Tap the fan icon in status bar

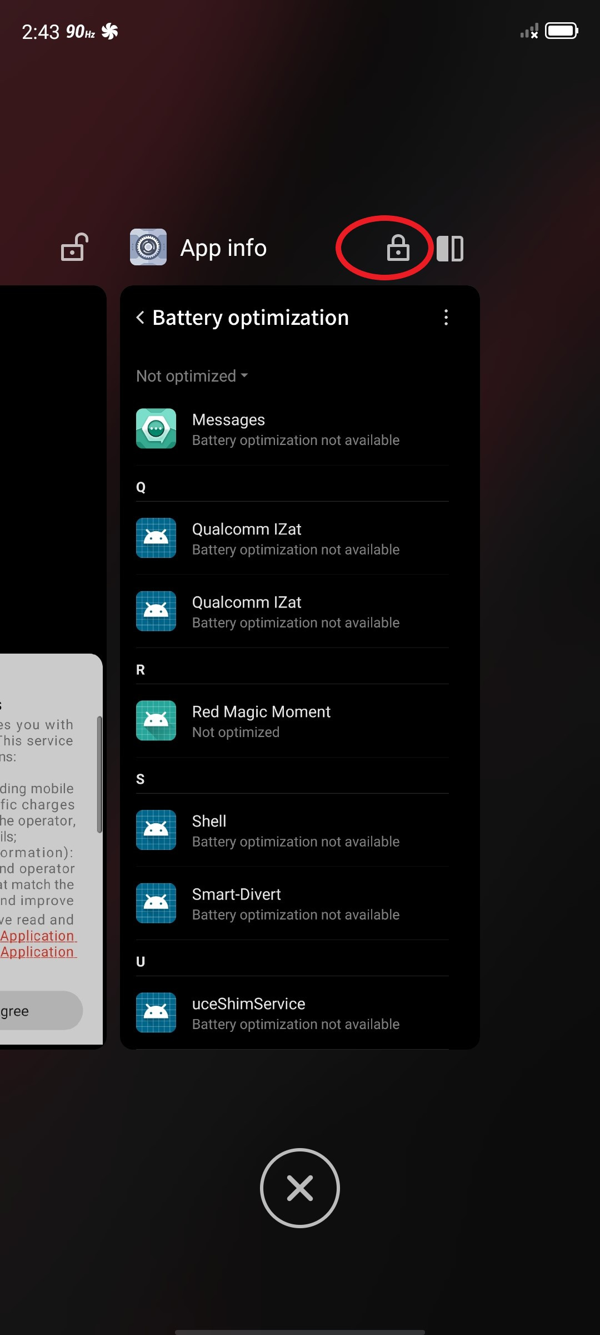110,31
